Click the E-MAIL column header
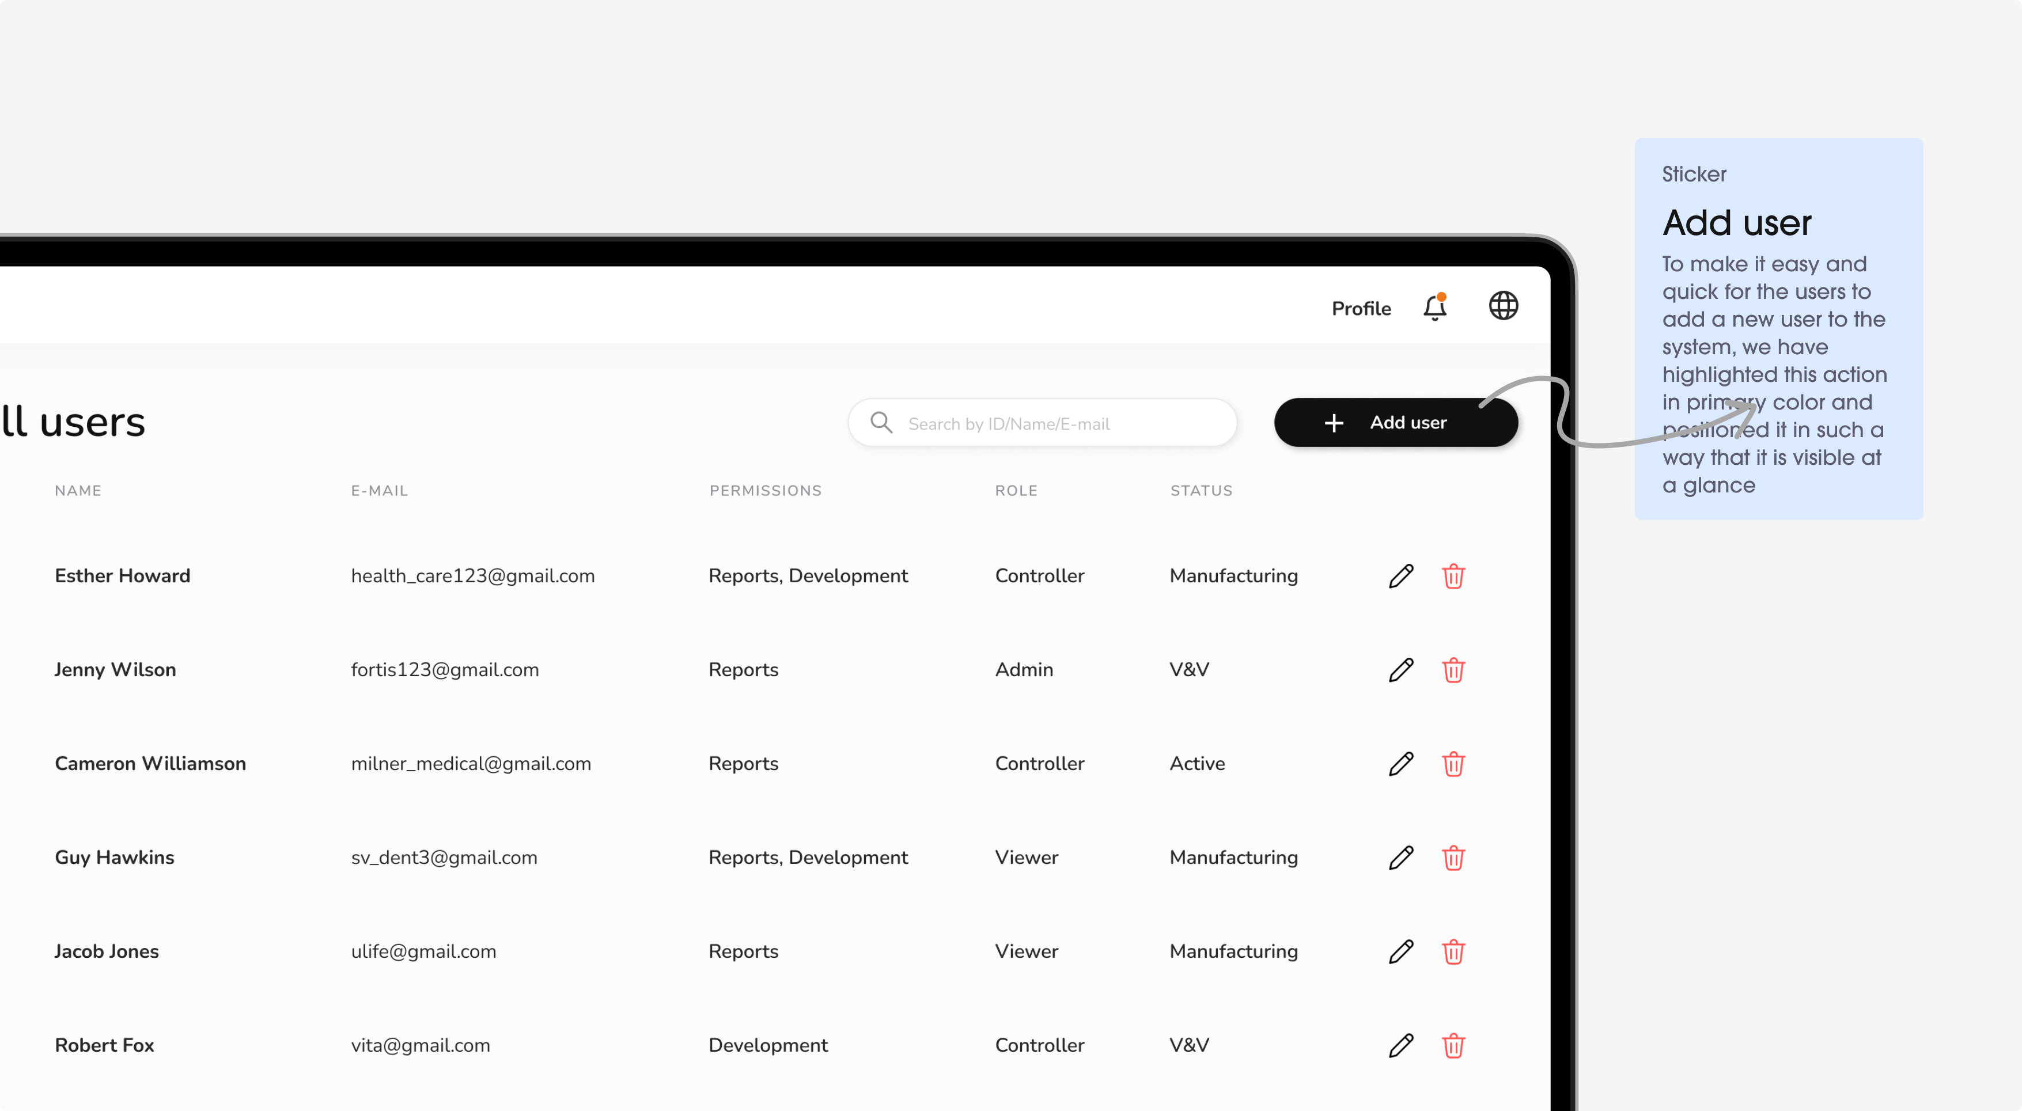Screen dimensions: 2022x1111 pos(379,490)
